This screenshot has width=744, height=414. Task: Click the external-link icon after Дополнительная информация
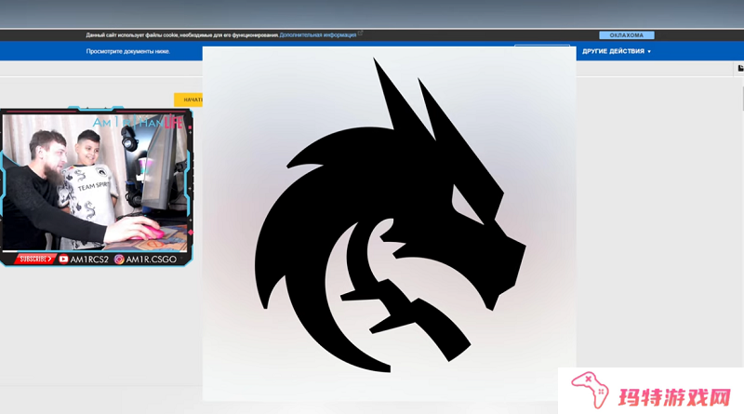(x=360, y=34)
